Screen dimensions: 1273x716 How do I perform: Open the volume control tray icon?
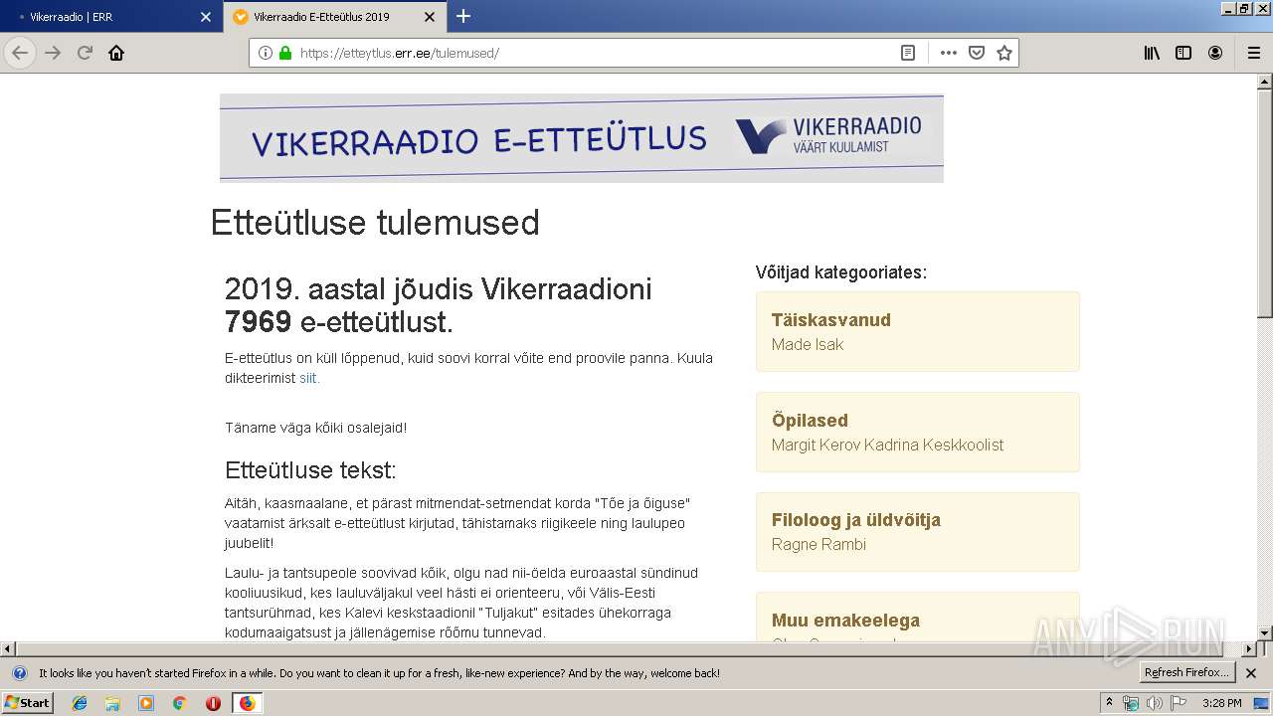coord(1154,703)
